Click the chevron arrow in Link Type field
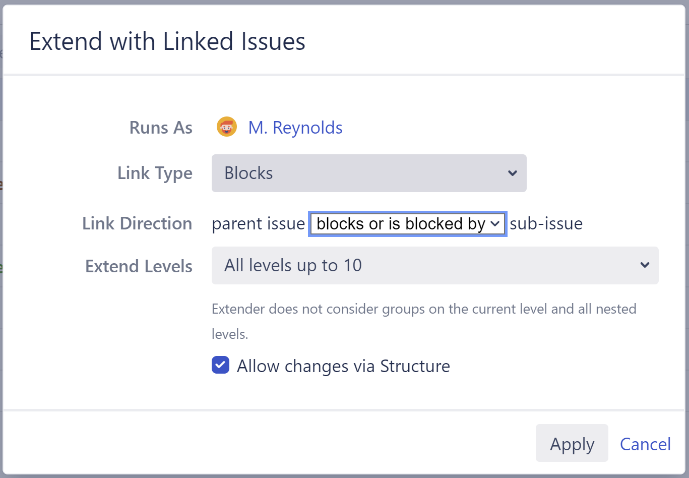 [x=513, y=173]
